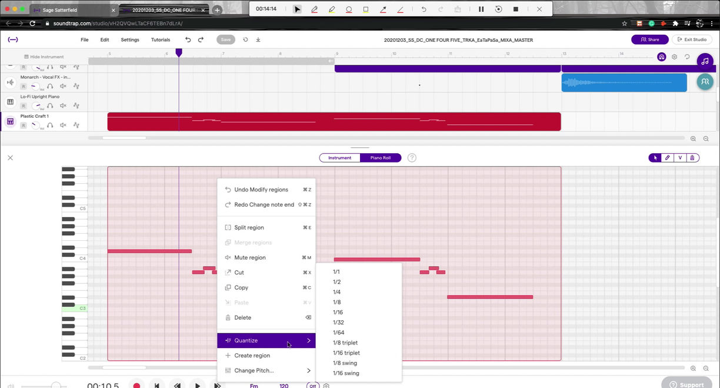Select 1/16 triplet quantize option

tap(346, 353)
